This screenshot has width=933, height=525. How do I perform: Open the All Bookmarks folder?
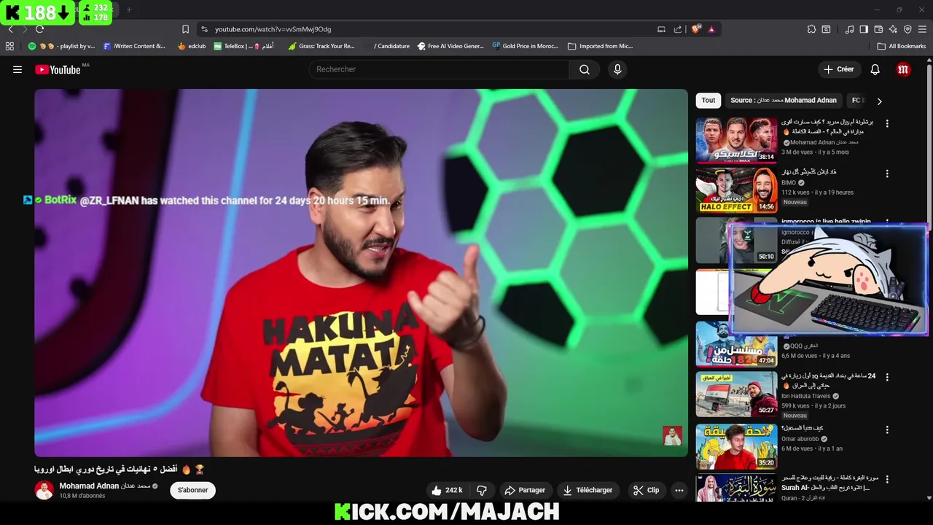[x=902, y=46]
